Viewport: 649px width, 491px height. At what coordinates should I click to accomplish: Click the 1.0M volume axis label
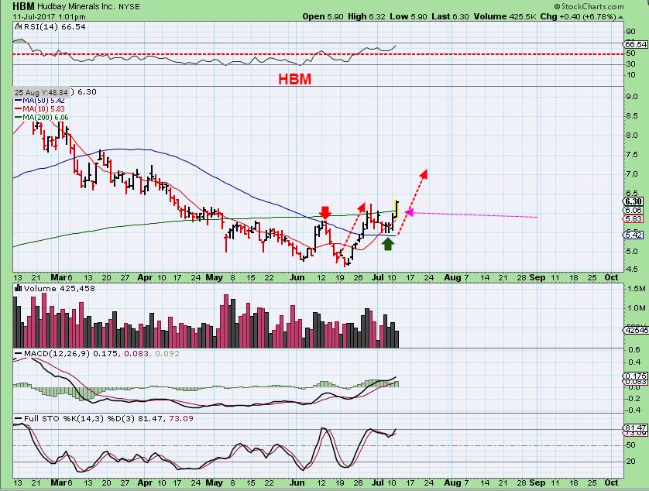(x=636, y=307)
